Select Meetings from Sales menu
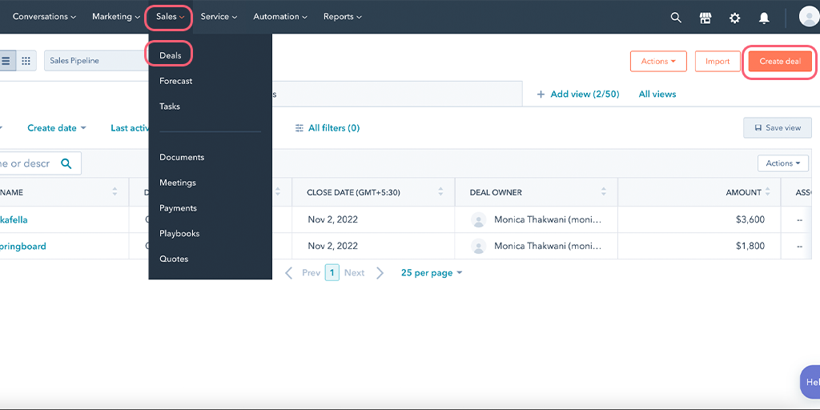Viewport: 820px width, 410px height. (177, 183)
